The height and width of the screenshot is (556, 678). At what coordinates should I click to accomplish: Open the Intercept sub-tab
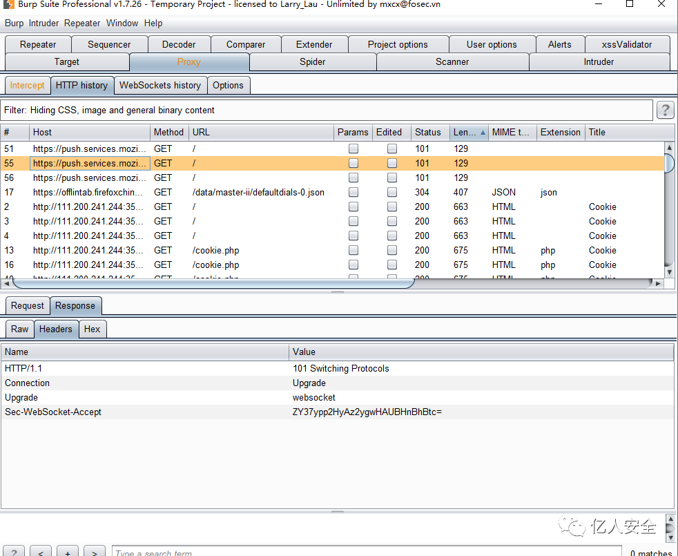27,85
